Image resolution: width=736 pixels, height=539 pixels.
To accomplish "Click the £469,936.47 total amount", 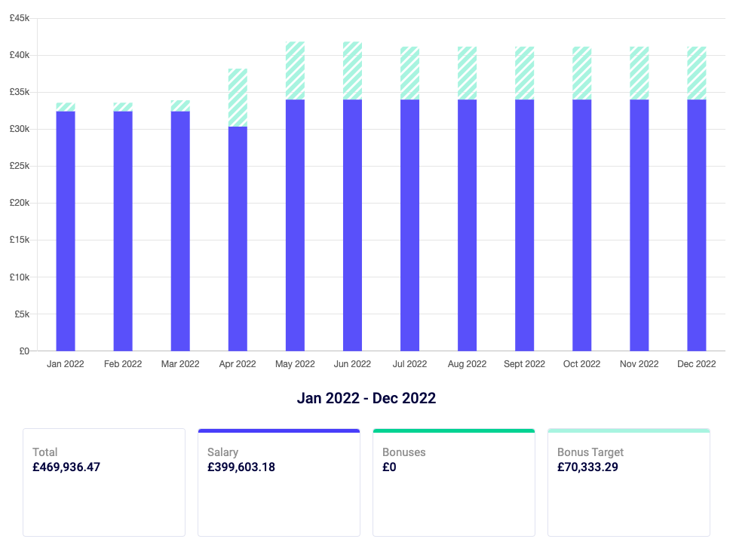I will point(66,467).
